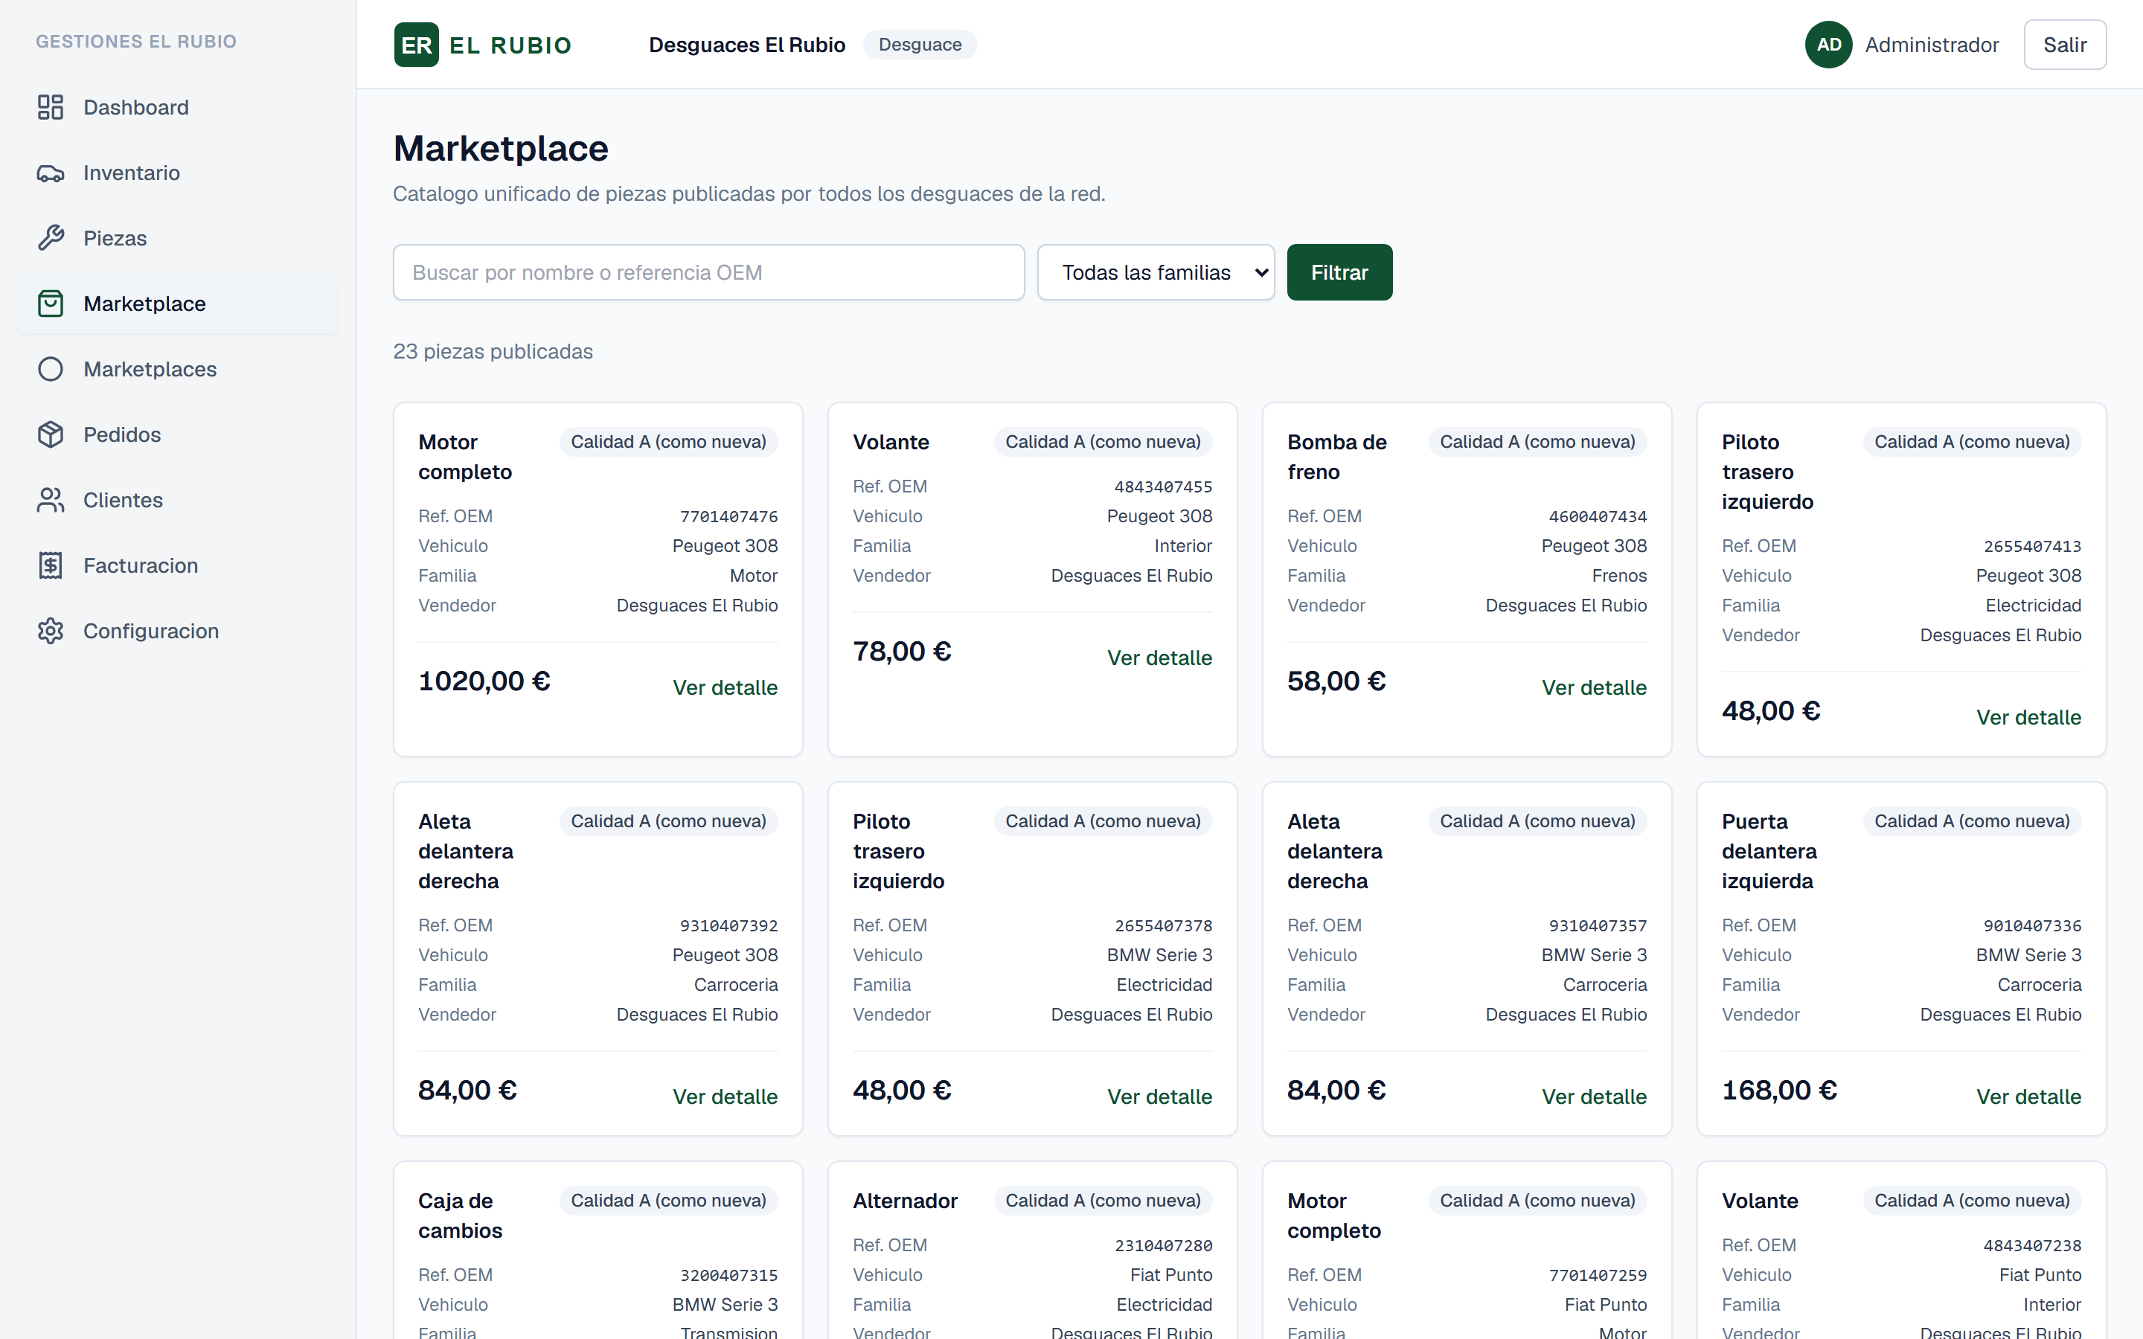Click the Filtrar button
This screenshot has height=1339, width=2143.
1339,273
